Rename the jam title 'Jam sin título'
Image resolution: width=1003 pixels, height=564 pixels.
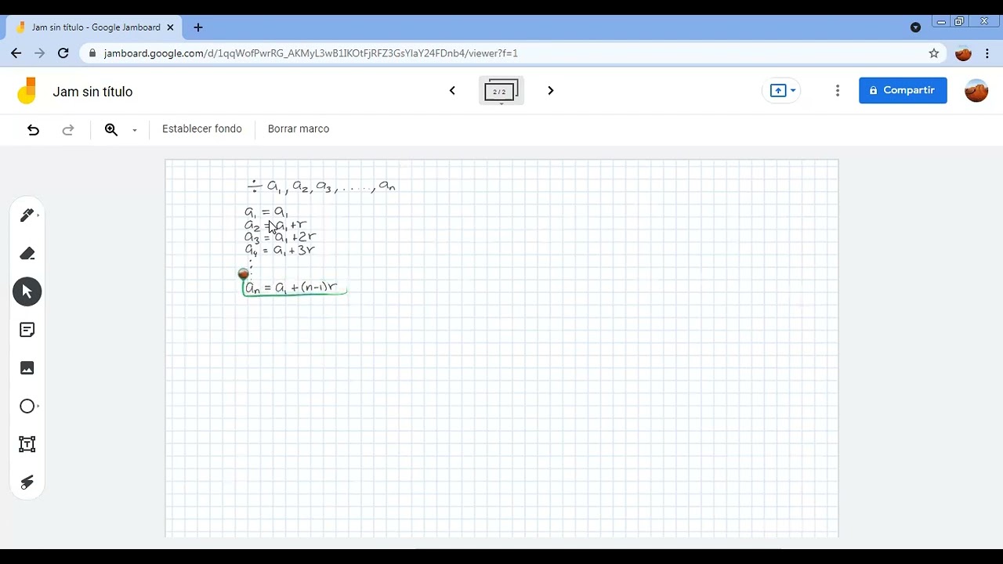coord(92,92)
